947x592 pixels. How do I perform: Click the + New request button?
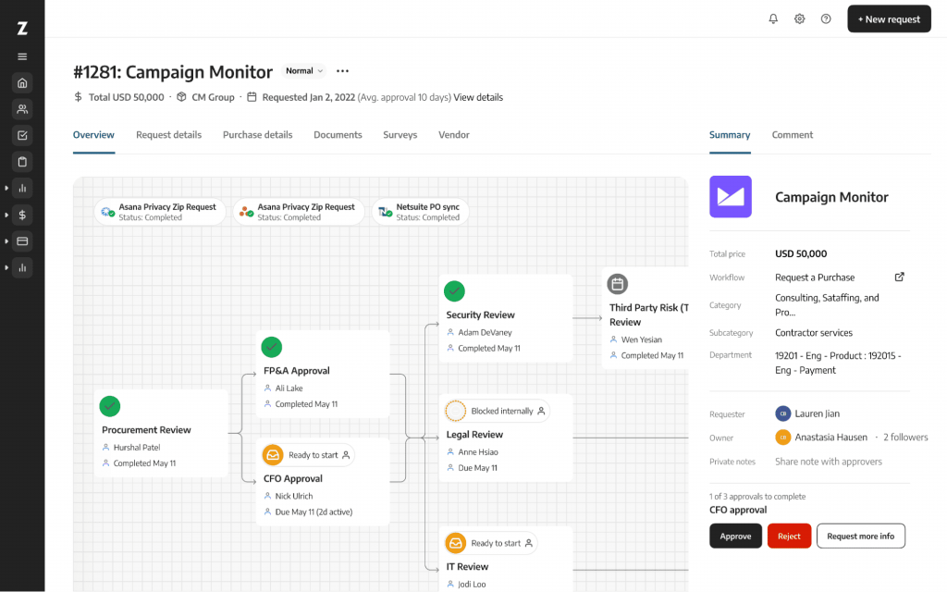pos(889,18)
